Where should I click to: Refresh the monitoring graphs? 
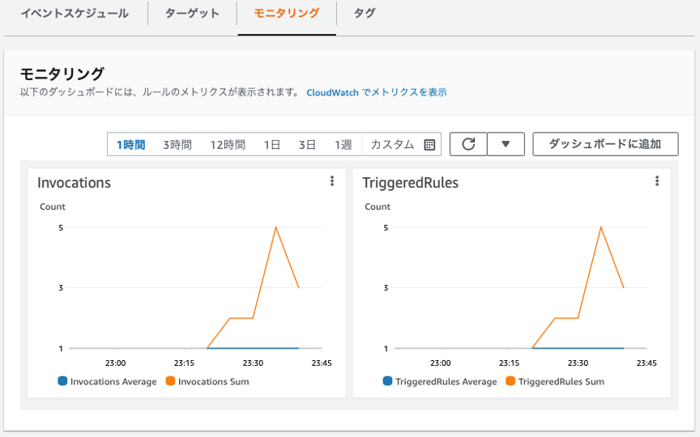tap(468, 144)
